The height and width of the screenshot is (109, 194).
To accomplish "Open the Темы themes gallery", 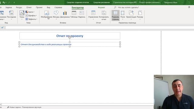I will coord(22,15).
